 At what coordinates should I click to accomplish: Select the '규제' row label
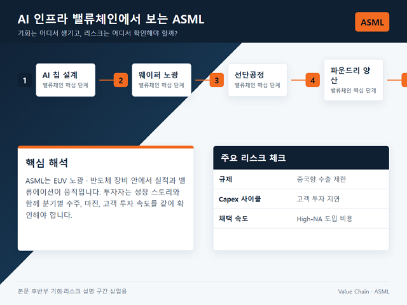pos(226,179)
